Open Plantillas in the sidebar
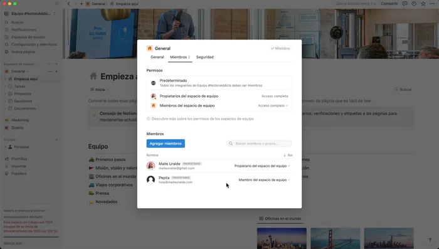Viewport: 439px width, 249px height. point(19,159)
